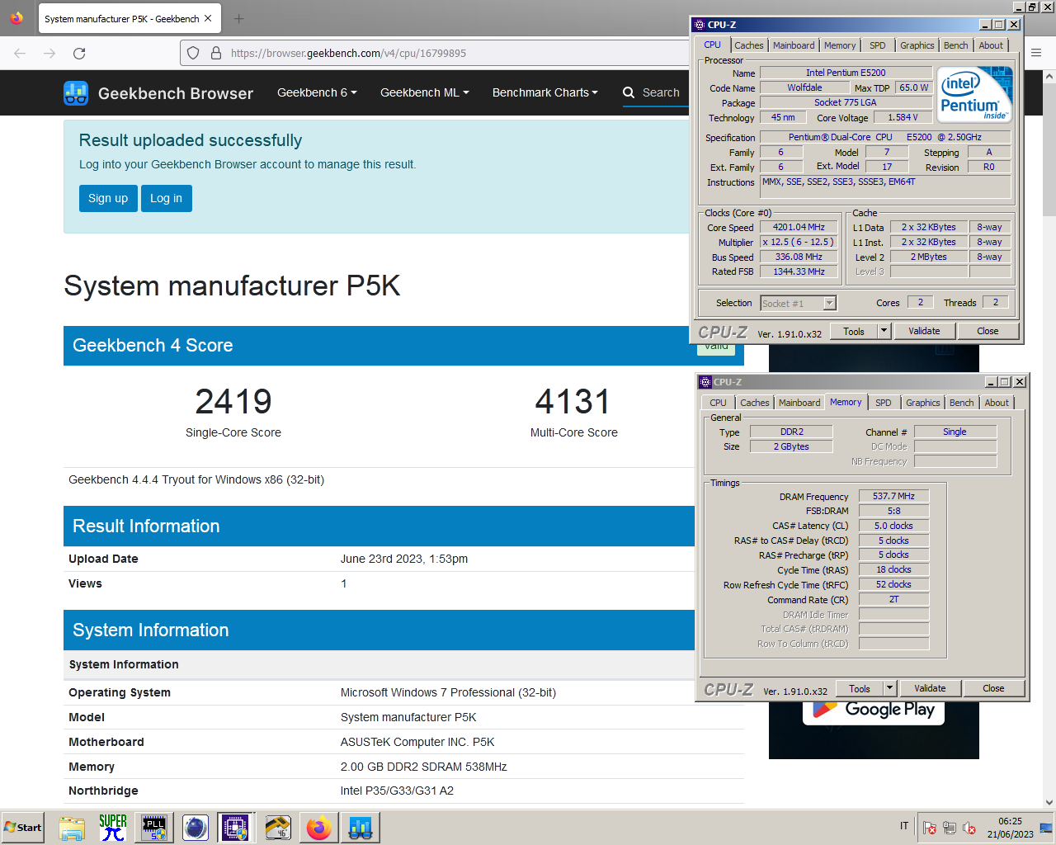Viewport: 1056px width, 845px height.
Task: Click the DRAM Frequency 537.7 MHz value
Action: (893, 496)
